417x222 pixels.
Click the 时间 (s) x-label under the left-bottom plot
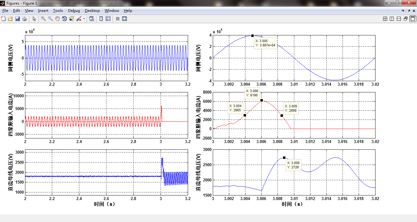[105, 204]
